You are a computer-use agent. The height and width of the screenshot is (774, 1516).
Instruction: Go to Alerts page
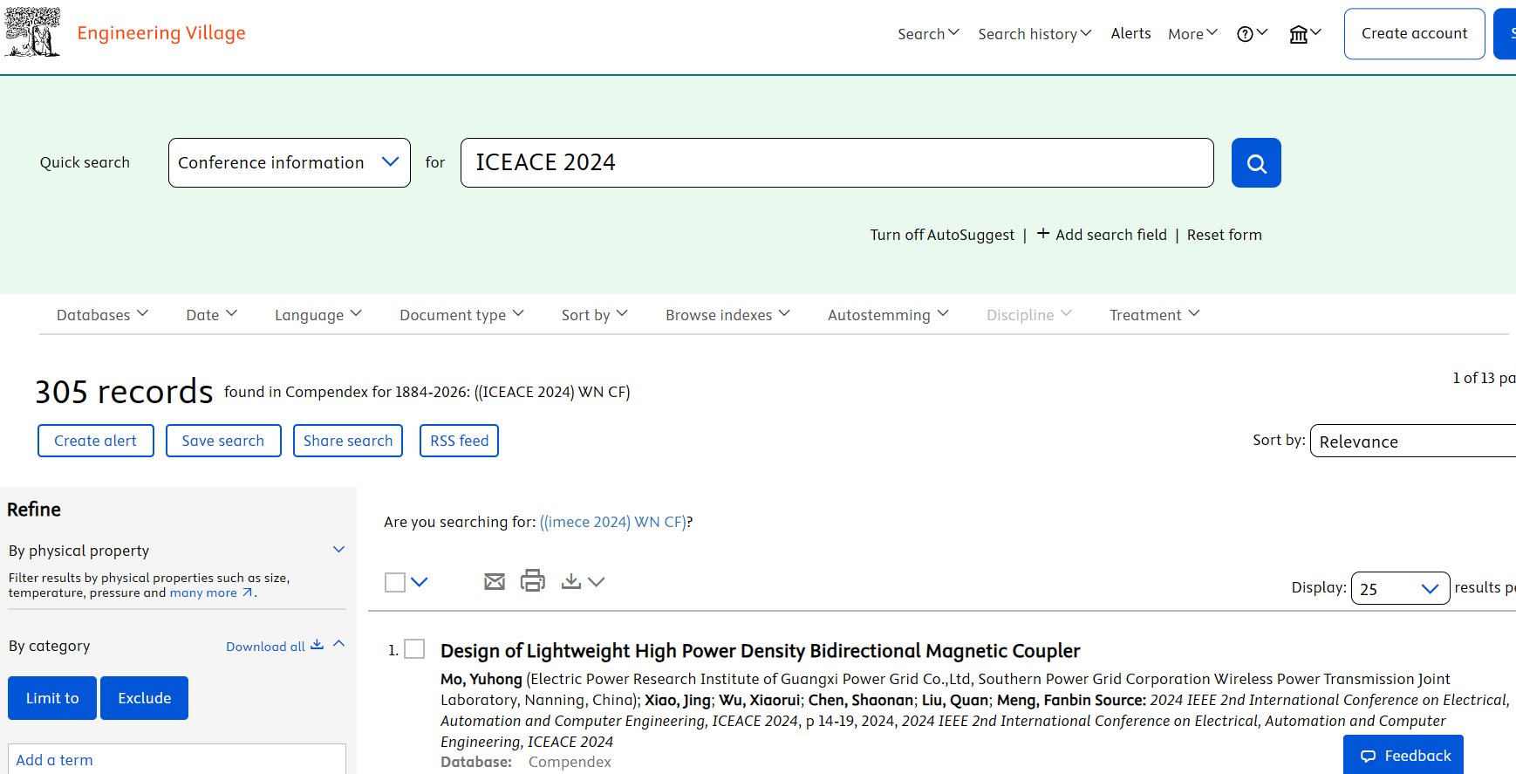tap(1130, 33)
